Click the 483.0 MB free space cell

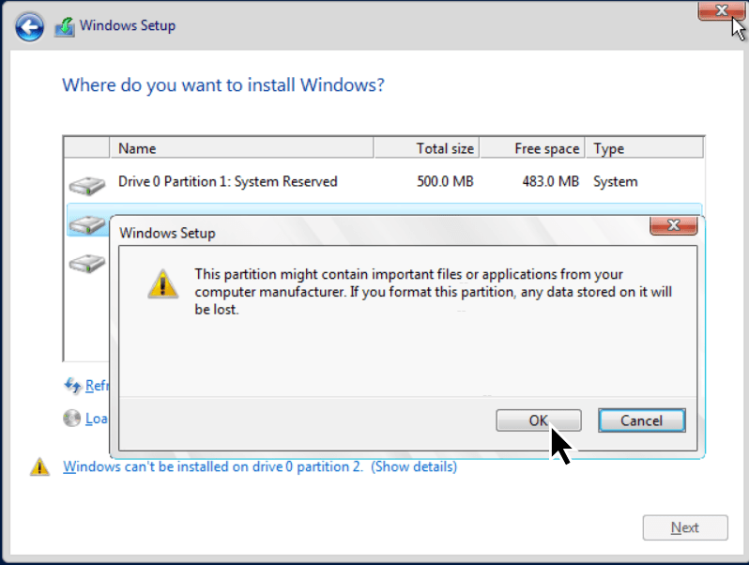(x=550, y=181)
